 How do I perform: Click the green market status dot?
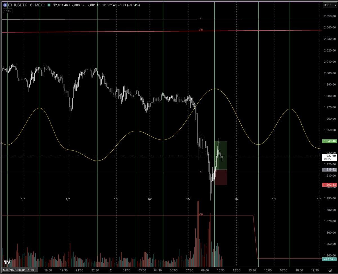[x=50, y=5]
